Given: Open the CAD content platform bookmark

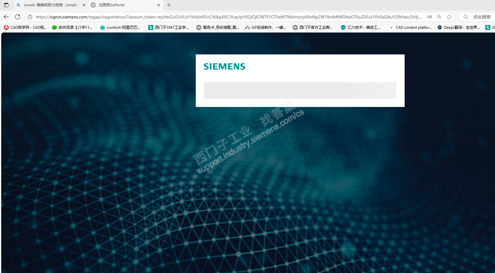Looking at the screenshot, I should [410, 28].
